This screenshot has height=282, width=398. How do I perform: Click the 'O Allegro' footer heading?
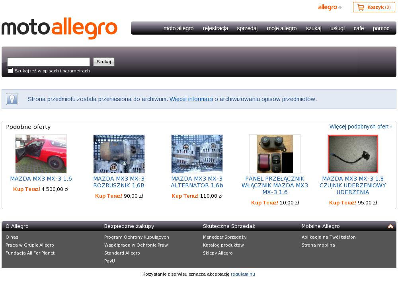[x=17, y=226]
